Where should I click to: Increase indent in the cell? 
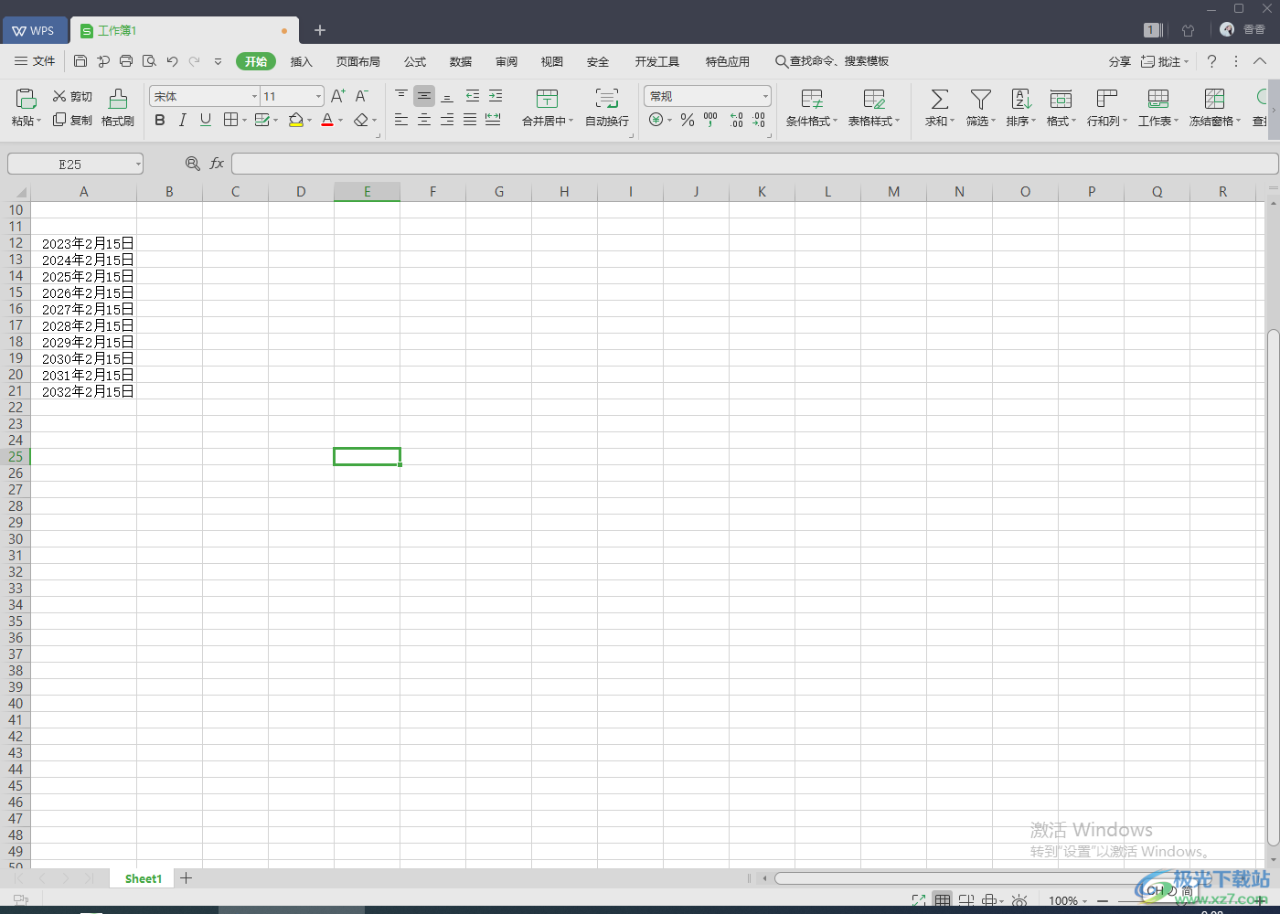pos(496,95)
